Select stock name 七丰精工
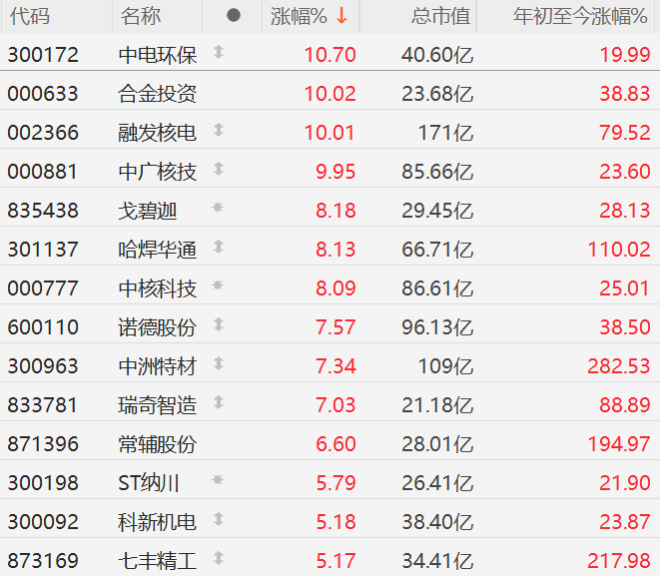 click(x=158, y=561)
